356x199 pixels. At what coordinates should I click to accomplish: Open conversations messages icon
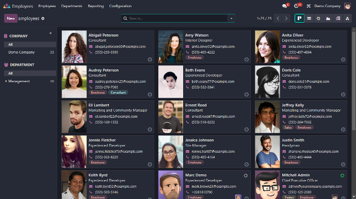point(285,6)
